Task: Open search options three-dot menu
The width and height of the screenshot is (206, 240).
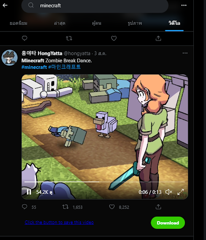Action: pyautogui.click(x=184, y=5)
